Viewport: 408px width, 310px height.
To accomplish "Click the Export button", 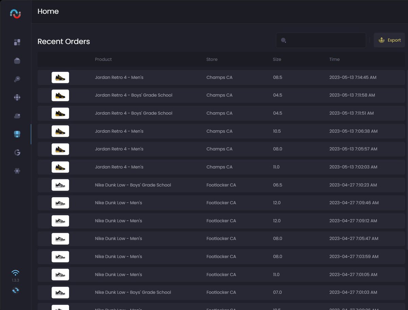I will point(389,40).
